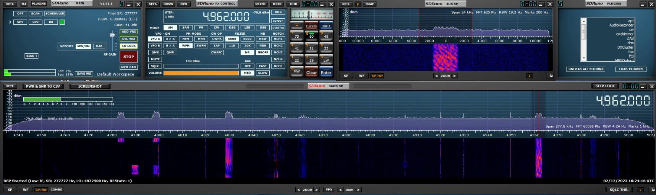Click the red STOP button
This screenshot has width=656, height=195.
[x=129, y=56]
